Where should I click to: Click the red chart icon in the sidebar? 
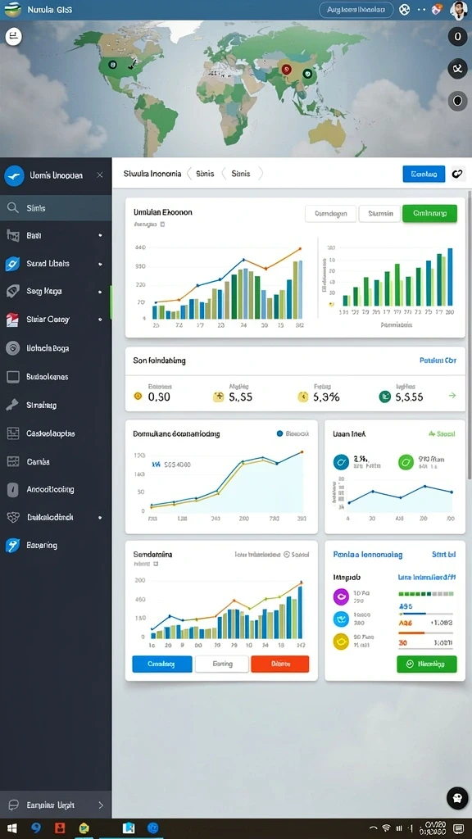(12, 320)
